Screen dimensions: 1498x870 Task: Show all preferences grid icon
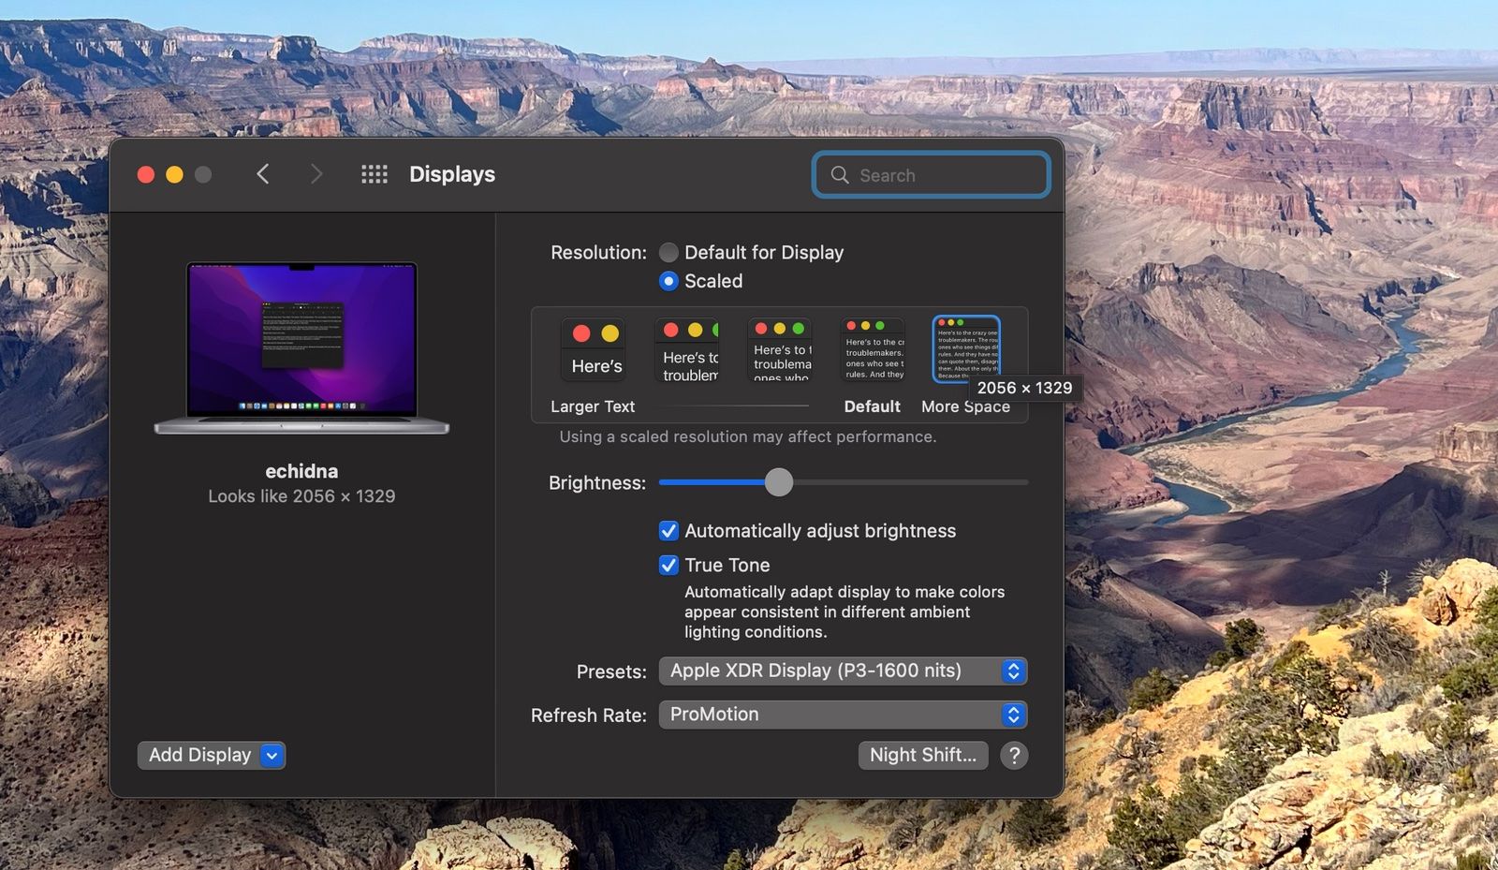point(374,174)
